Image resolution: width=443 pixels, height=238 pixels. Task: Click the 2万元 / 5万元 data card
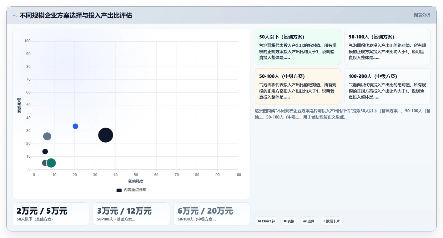point(51,214)
